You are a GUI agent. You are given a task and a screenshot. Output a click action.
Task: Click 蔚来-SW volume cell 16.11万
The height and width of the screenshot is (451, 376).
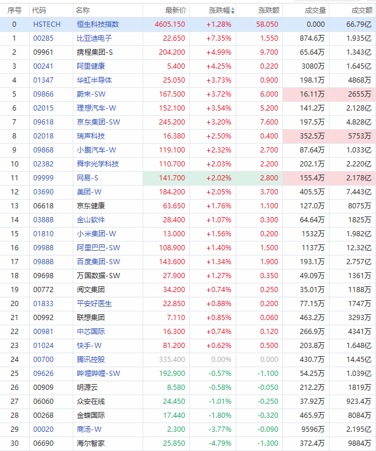(x=306, y=94)
